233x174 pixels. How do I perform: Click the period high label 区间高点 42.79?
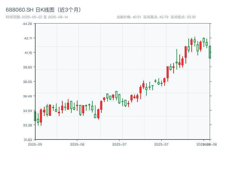(156, 17)
